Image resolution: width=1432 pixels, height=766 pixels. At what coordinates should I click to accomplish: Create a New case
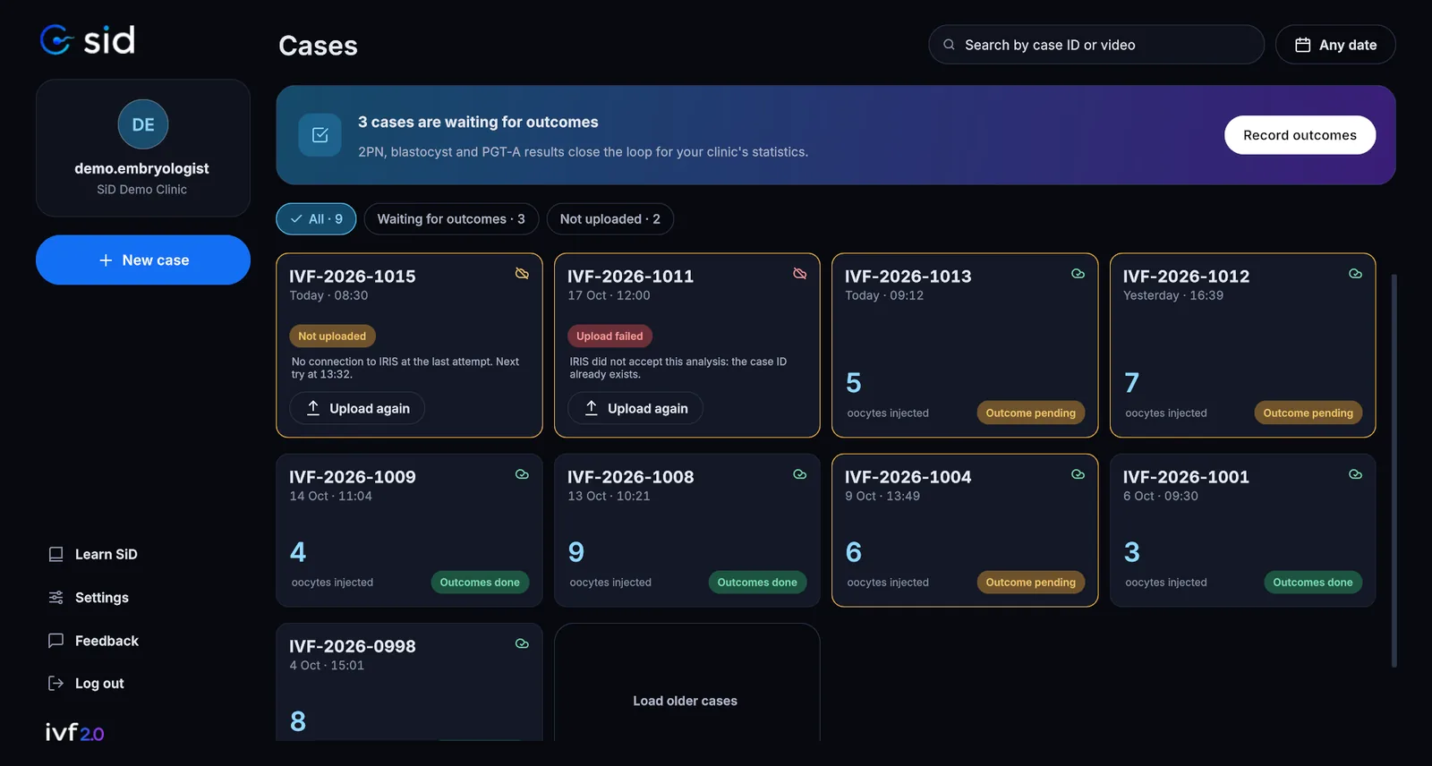(x=143, y=260)
